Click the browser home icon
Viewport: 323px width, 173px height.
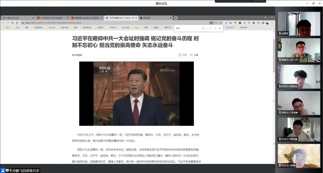coord(17,23)
